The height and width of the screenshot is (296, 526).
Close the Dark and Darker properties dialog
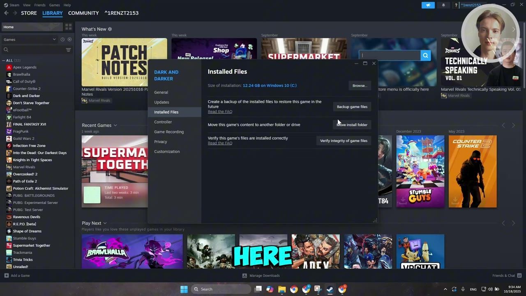374,63
